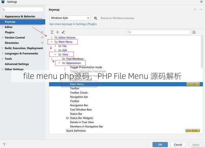
Task: Click the Cancel button
Action: click(x=178, y=145)
